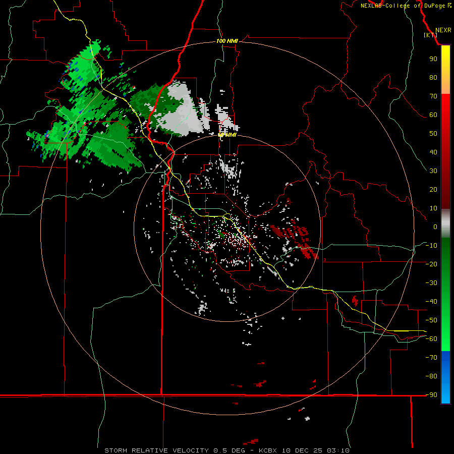Click the -50 value on velocity scale
The image size is (454, 454).
tap(431, 320)
